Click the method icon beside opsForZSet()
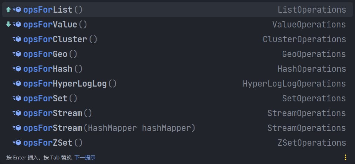The image size is (355, 164). pyautogui.click(x=17, y=143)
